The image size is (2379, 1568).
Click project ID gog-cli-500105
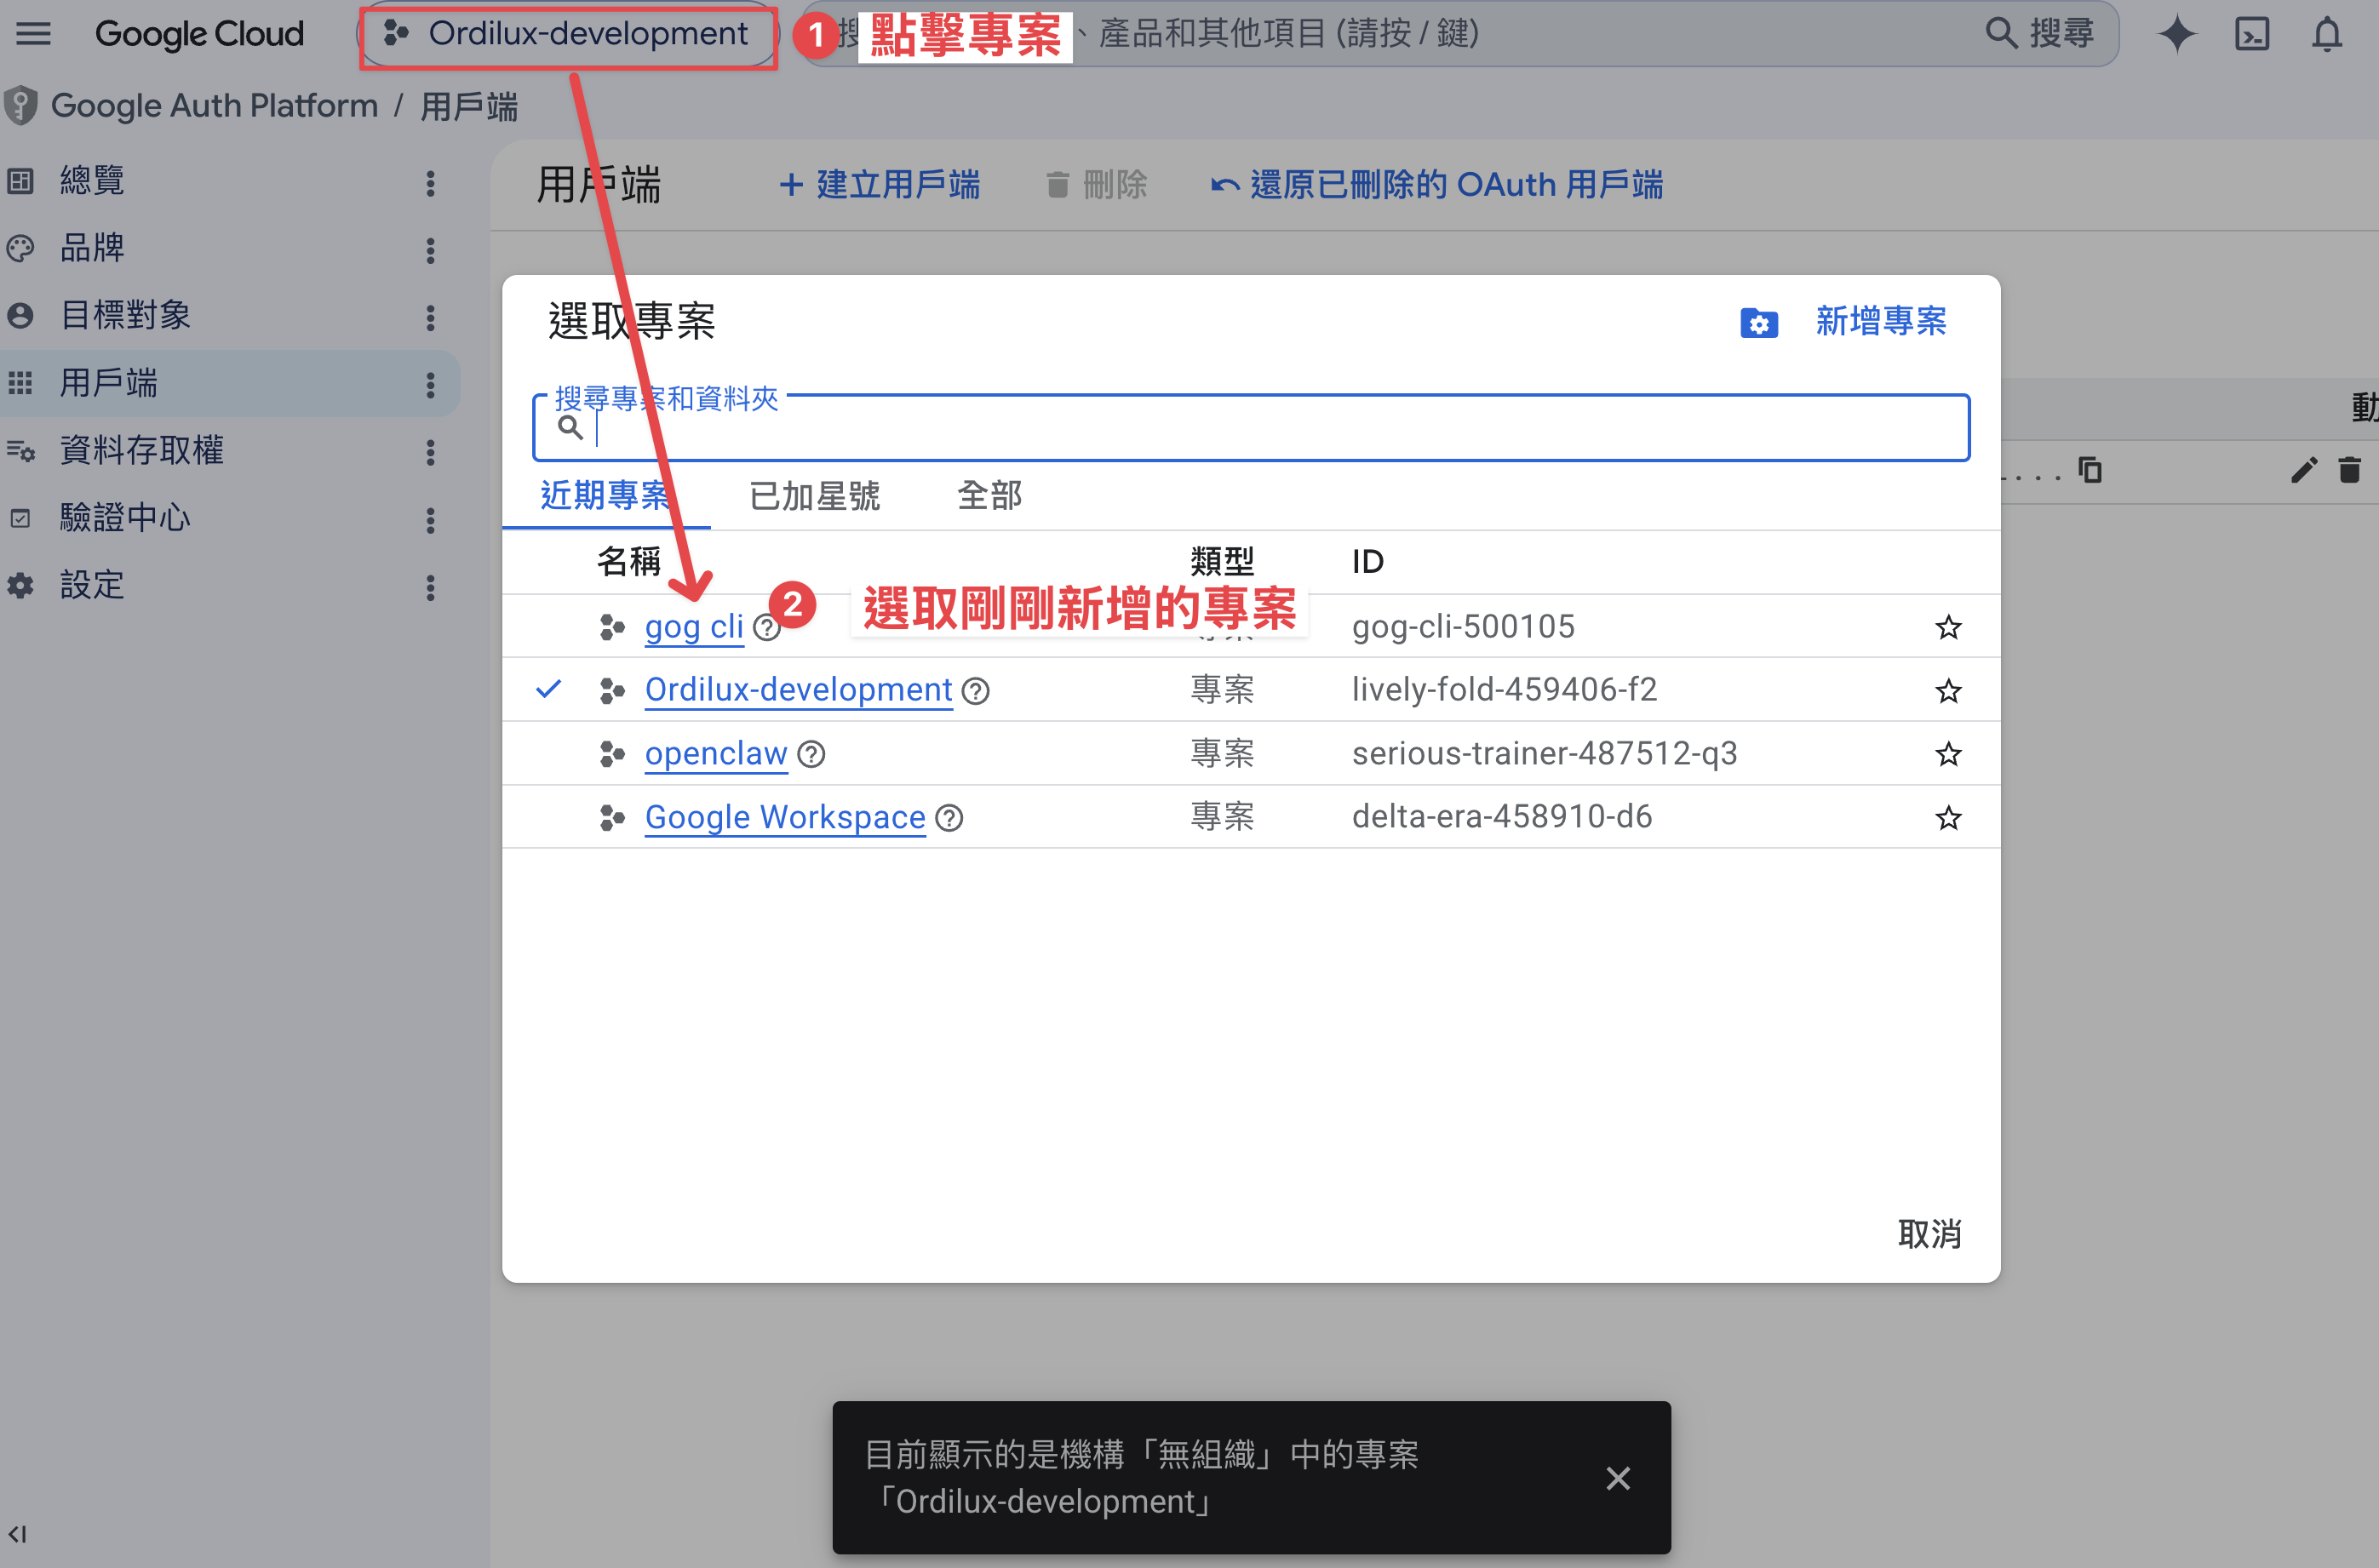click(x=1462, y=627)
